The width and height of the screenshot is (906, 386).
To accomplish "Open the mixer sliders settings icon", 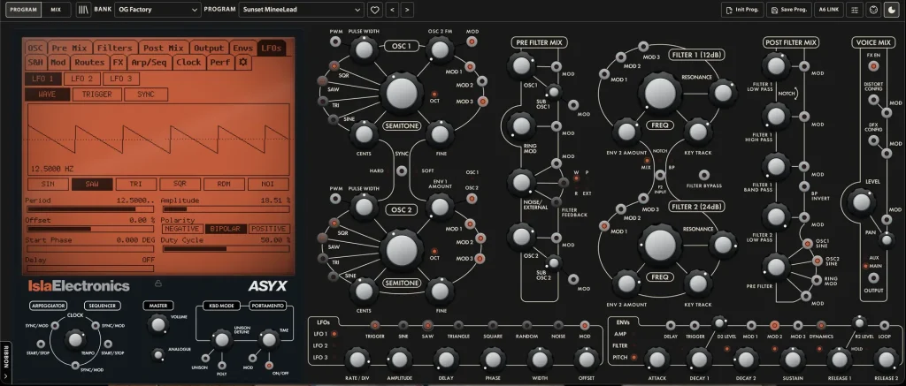I will (x=856, y=10).
